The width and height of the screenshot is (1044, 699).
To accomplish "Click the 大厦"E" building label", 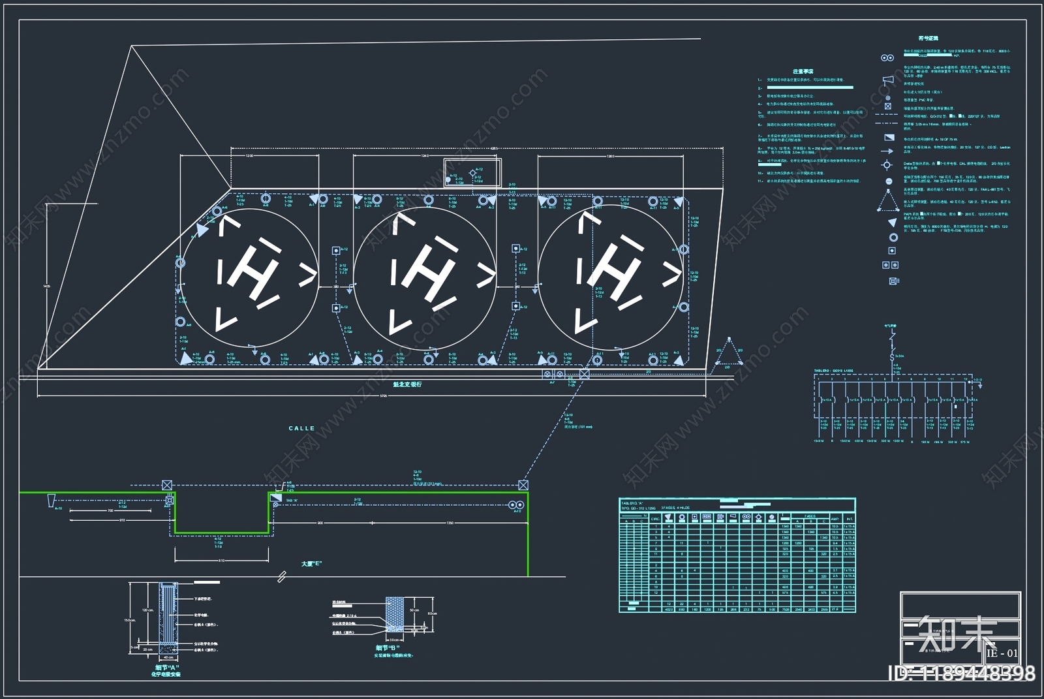I will point(311,563).
